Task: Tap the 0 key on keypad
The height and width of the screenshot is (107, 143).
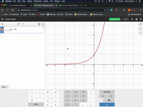Action: 67,104
